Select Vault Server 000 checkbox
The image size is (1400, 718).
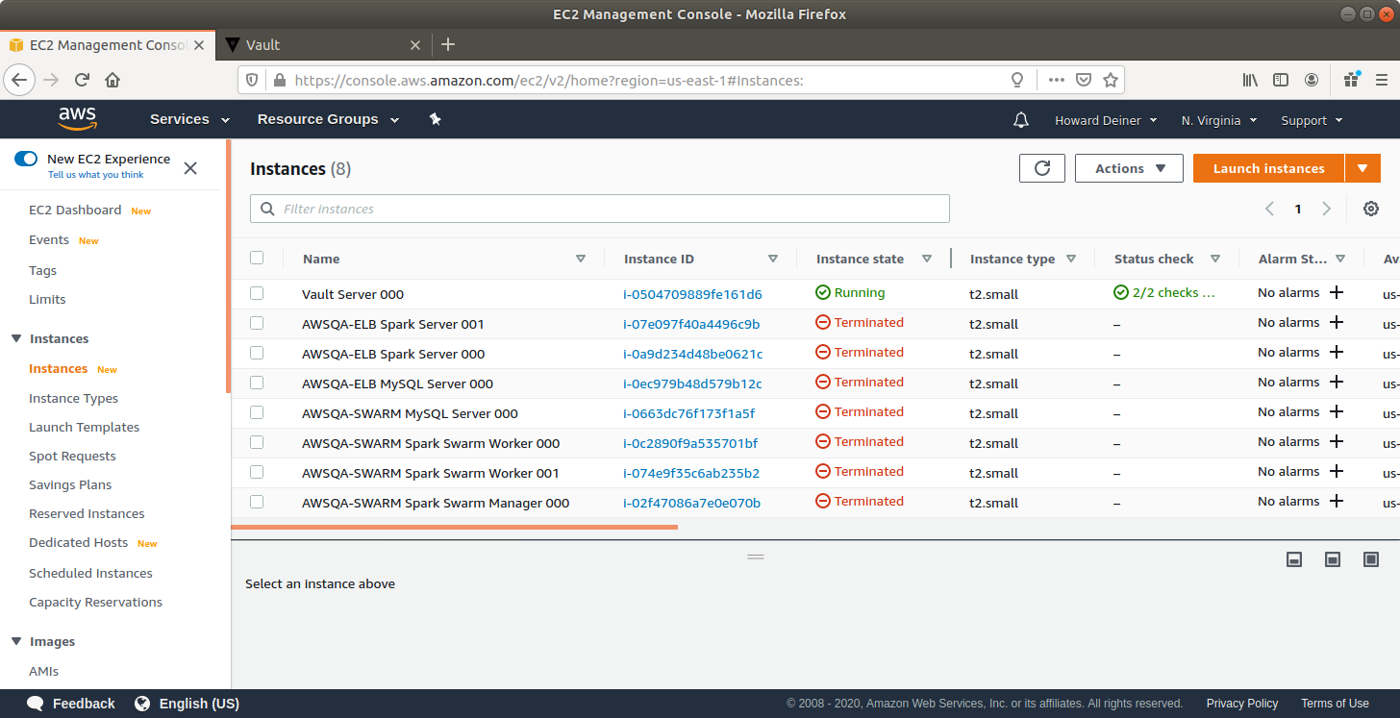coord(257,293)
